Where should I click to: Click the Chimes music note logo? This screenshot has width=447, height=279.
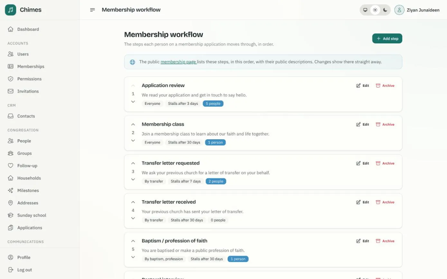pos(10,10)
